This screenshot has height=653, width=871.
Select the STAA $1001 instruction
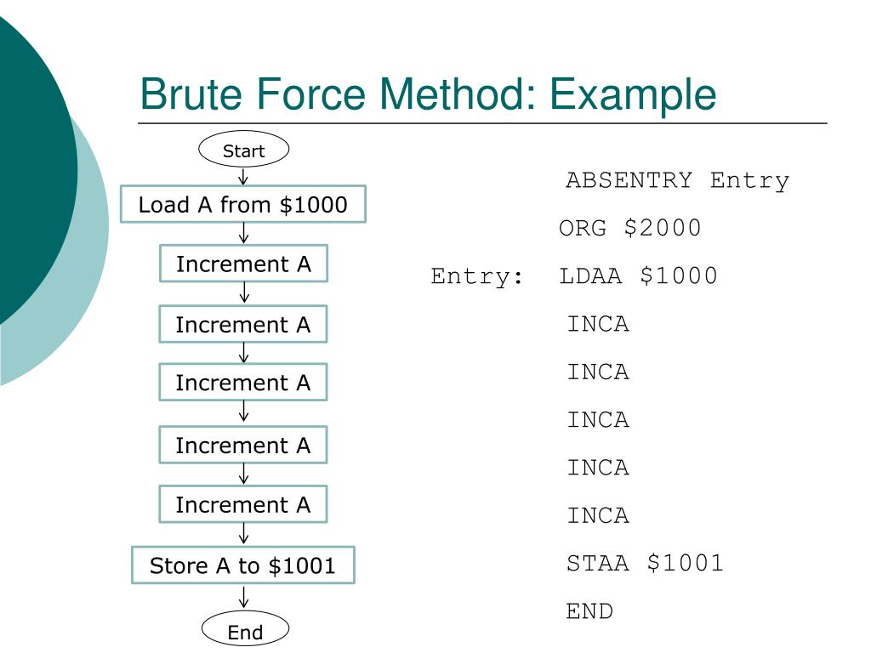[x=645, y=563]
